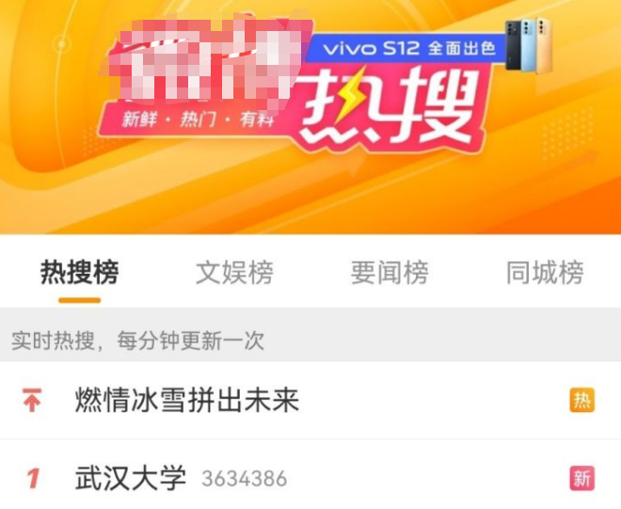The height and width of the screenshot is (509, 621).
Task: Switch to the 文娱榜 tab
Action: click(234, 273)
